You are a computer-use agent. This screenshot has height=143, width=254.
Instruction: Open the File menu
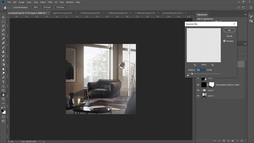pos(9,2)
